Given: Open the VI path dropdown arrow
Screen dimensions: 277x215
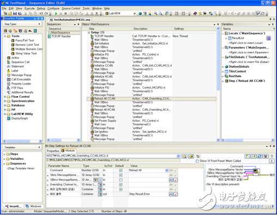Looking at the screenshot, I should click(178, 156).
